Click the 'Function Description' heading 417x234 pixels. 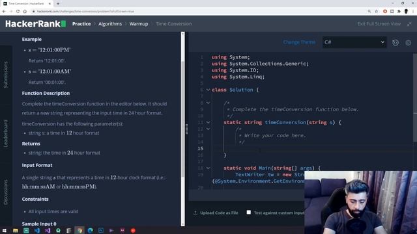[46, 93]
